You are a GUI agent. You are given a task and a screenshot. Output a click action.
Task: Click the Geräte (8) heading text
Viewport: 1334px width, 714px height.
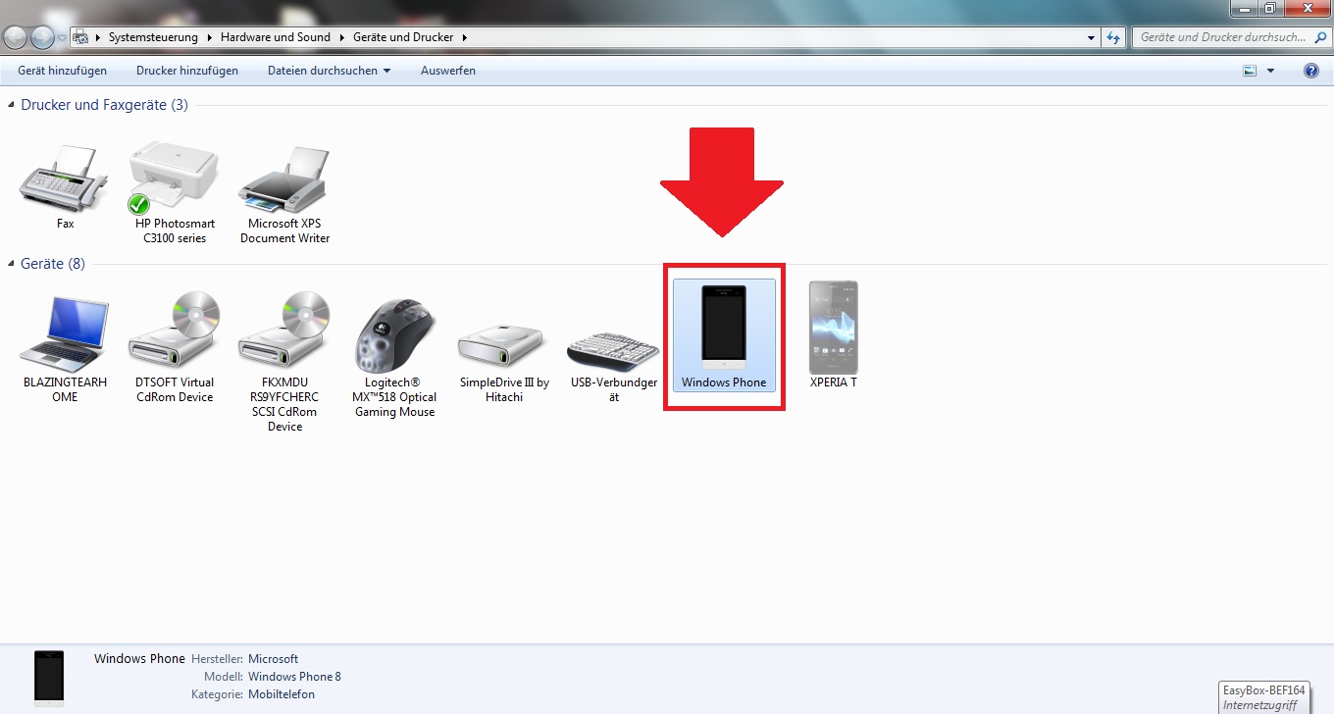click(53, 264)
